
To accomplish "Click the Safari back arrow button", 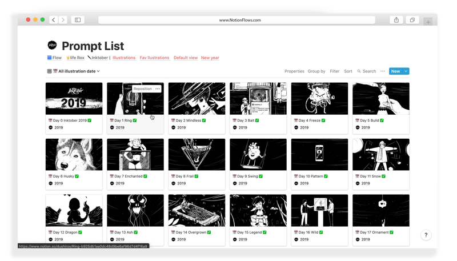I will (x=54, y=20).
